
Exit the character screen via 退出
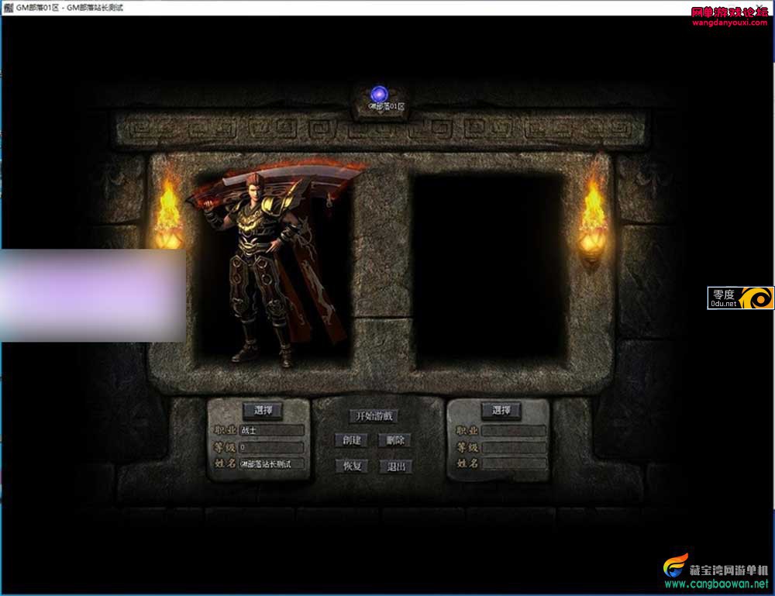(396, 466)
